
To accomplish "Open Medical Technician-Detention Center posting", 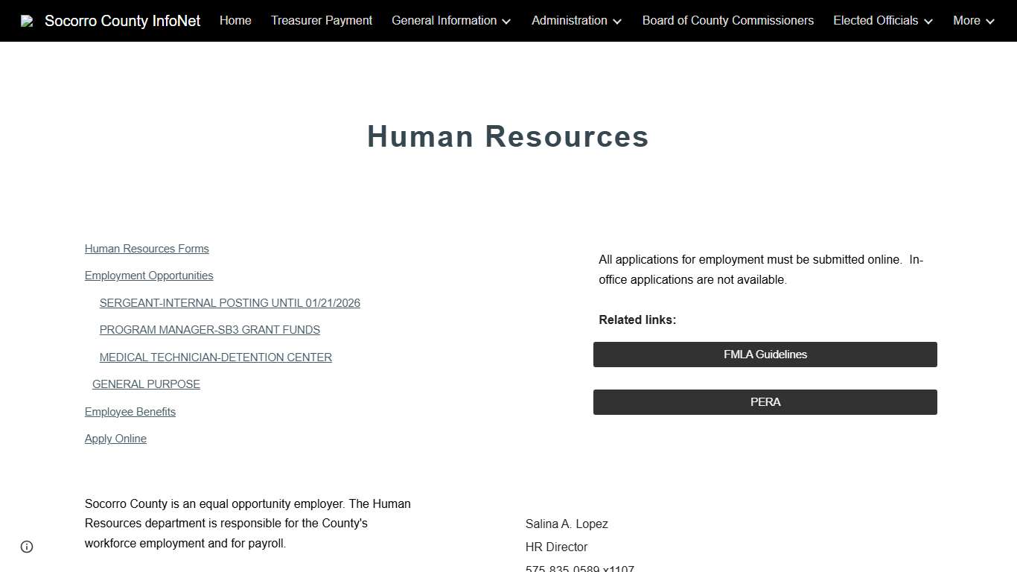I will click(x=215, y=357).
